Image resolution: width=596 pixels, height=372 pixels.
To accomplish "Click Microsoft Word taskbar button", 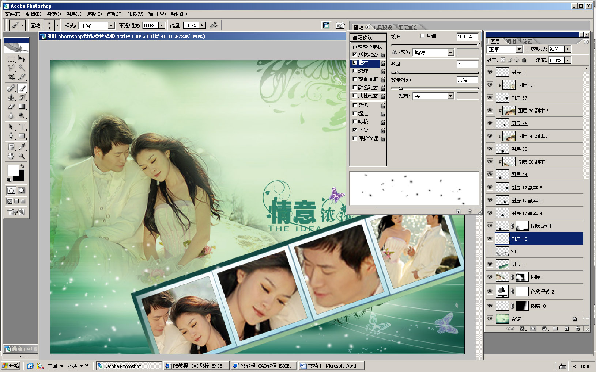I will tap(332, 366).
